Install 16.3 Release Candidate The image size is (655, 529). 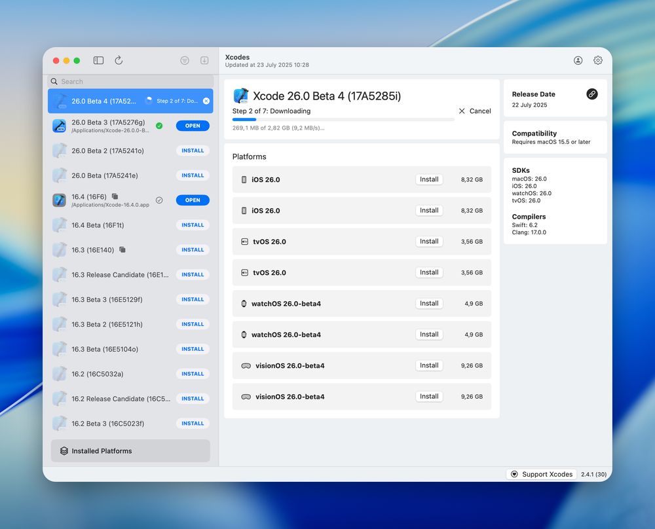click(x=193, y=275)
